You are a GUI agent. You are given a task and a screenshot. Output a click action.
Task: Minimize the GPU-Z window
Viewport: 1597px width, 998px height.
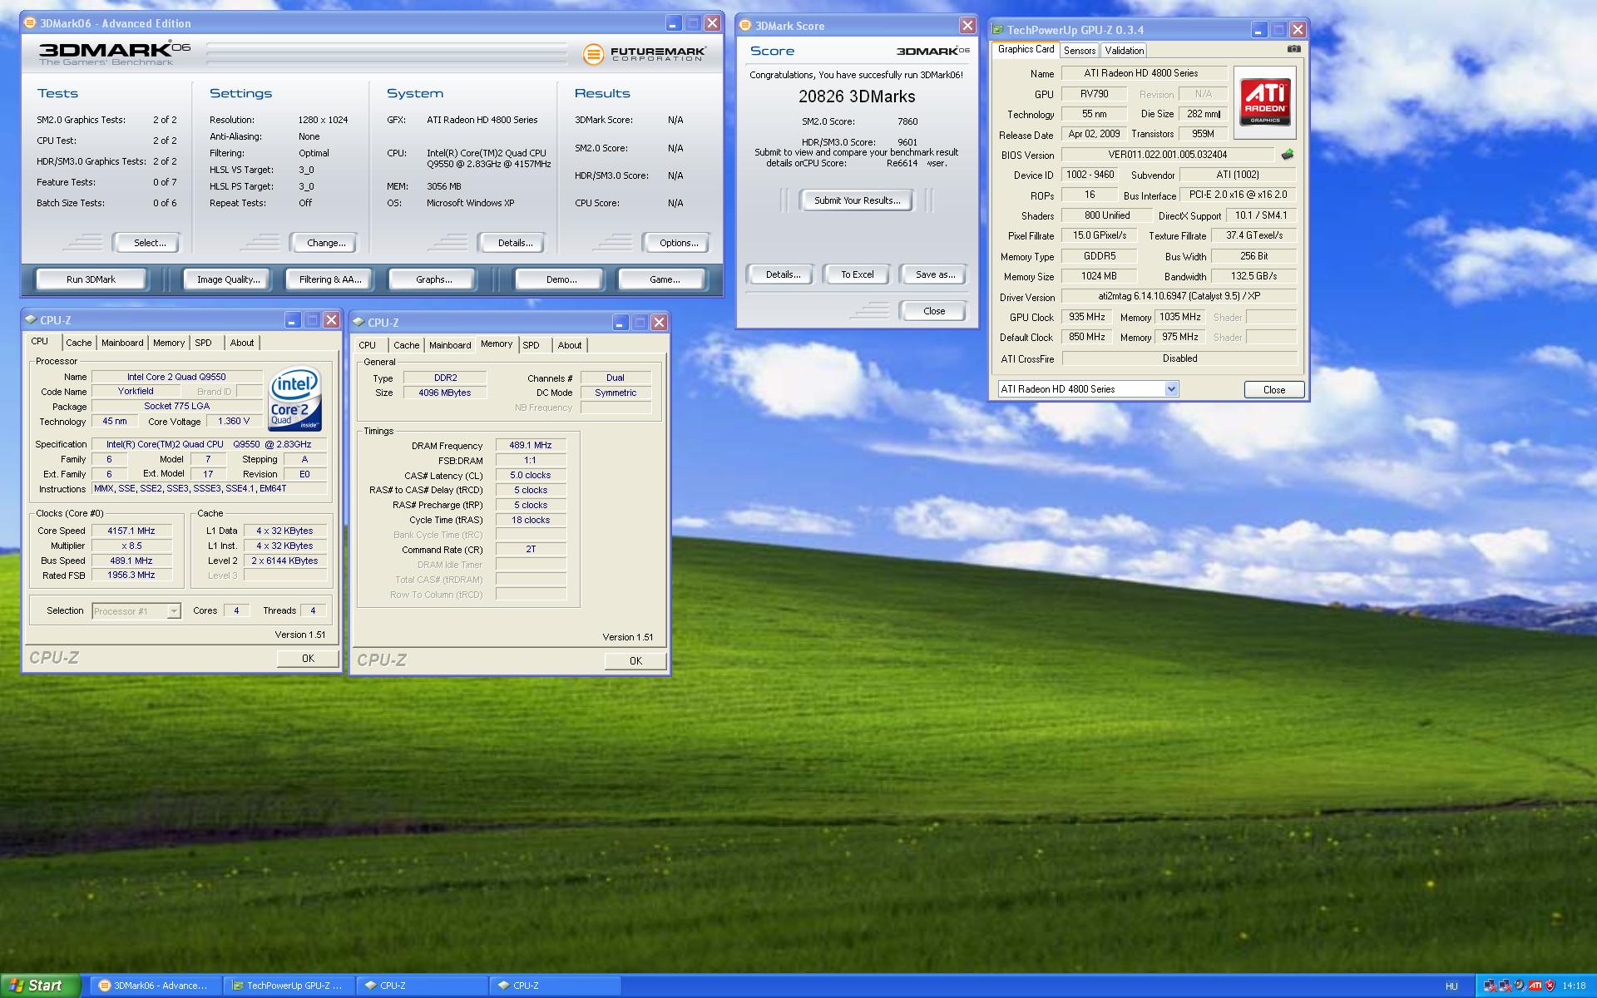[x=1259, y=30]
